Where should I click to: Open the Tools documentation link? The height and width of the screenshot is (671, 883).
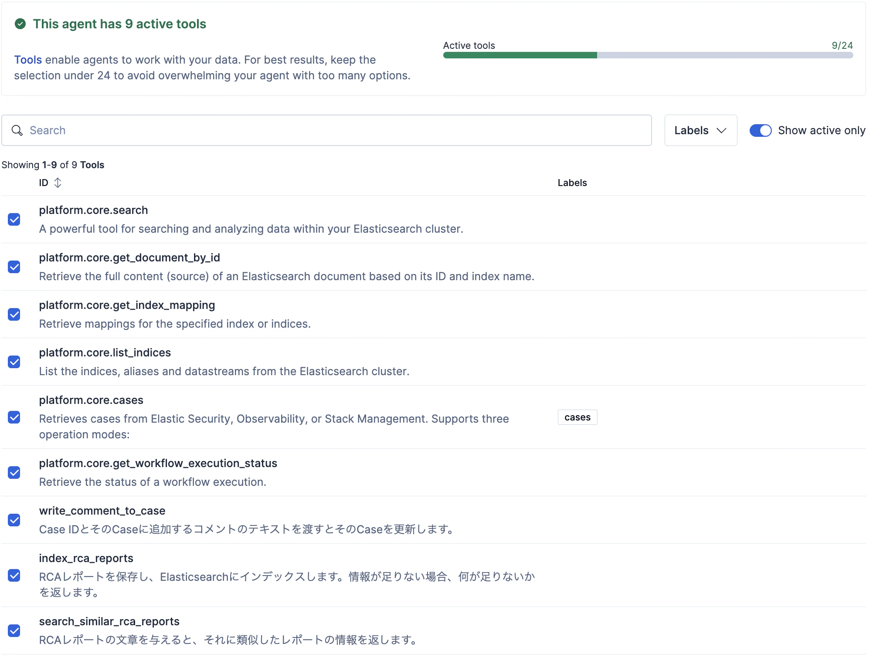pos(28,60)
